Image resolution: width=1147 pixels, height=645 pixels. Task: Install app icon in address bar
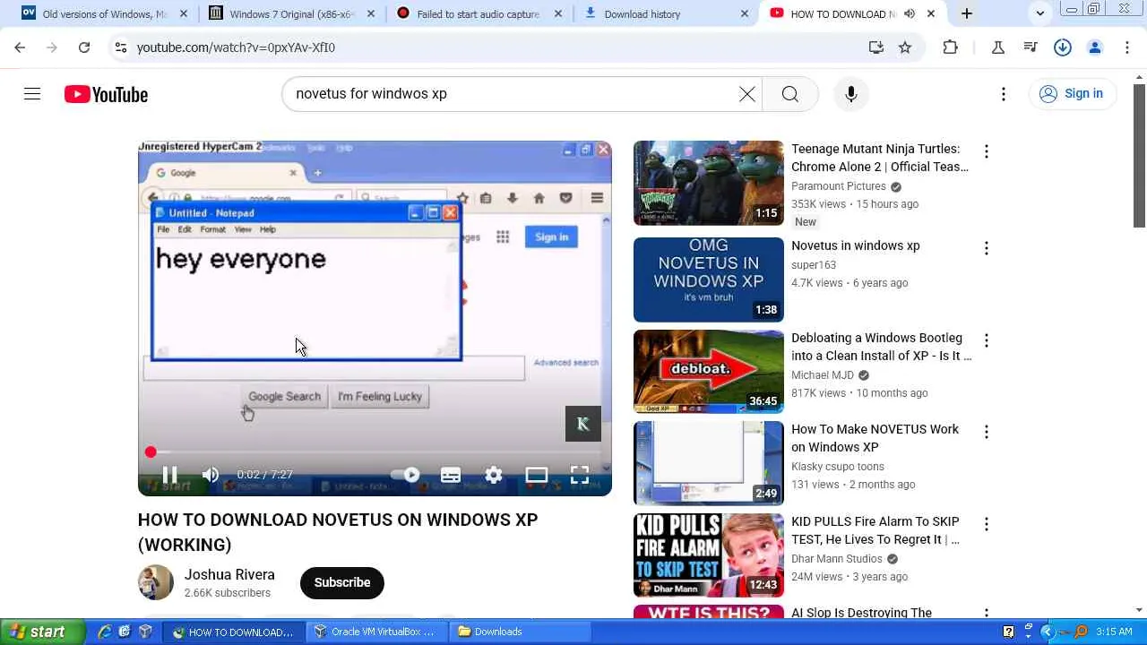coord(876,47)
